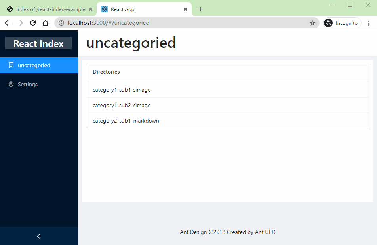This screenshot has height=245, width=377.
Task: Click the browser back arrow
Action: [8, 23]
